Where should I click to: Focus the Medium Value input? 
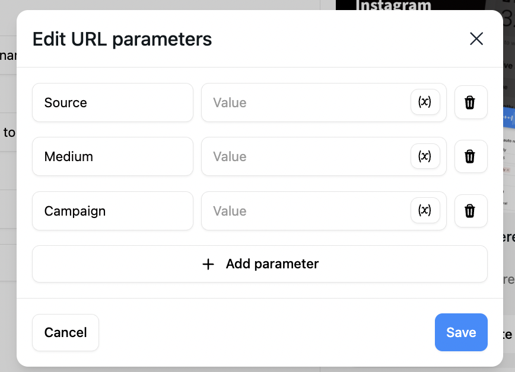click(306, 156)
